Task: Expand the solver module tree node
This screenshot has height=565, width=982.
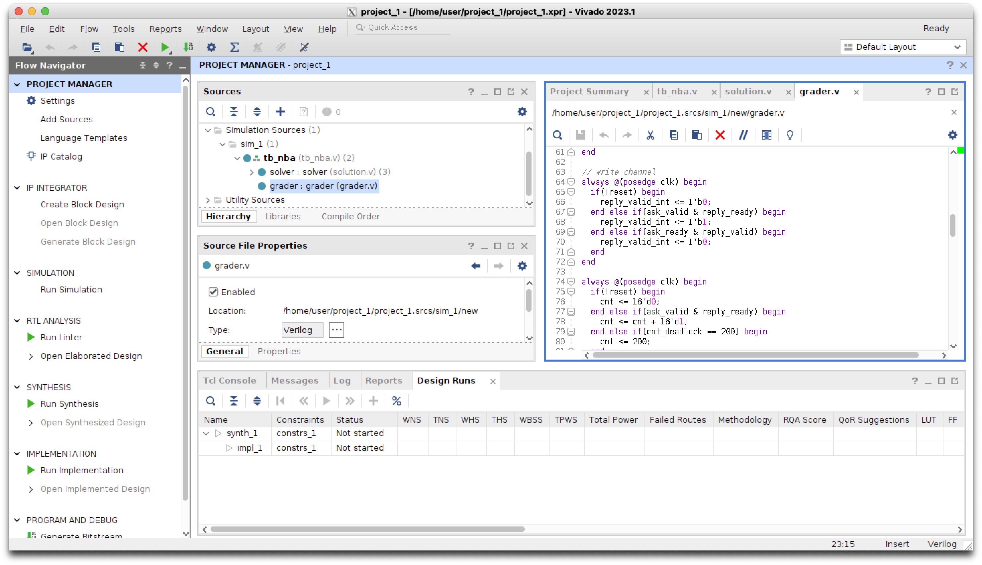Action: click(251, 172)
